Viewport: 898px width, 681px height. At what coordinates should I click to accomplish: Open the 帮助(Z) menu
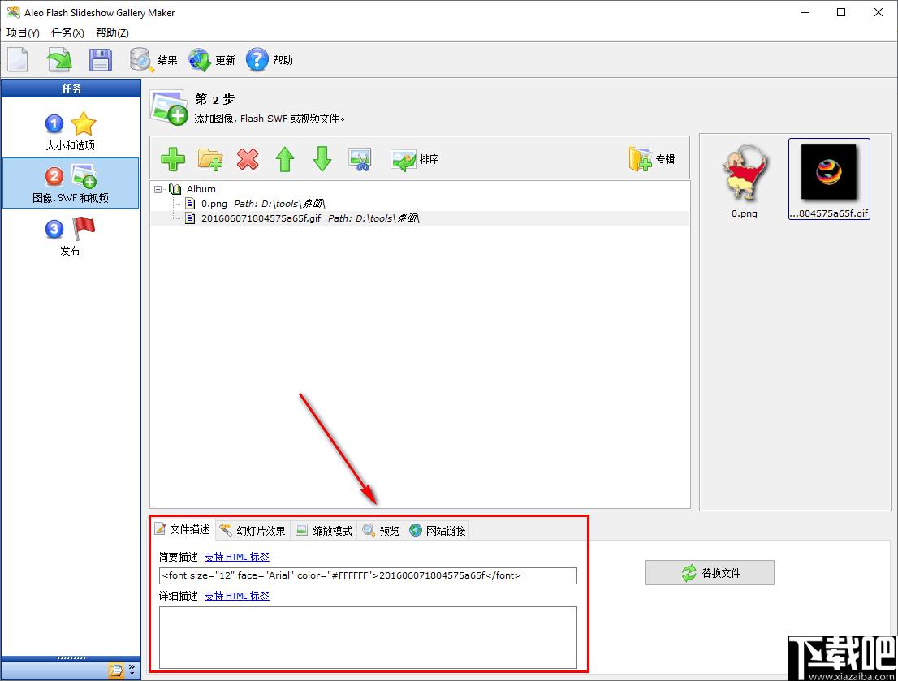coord(112,32)
